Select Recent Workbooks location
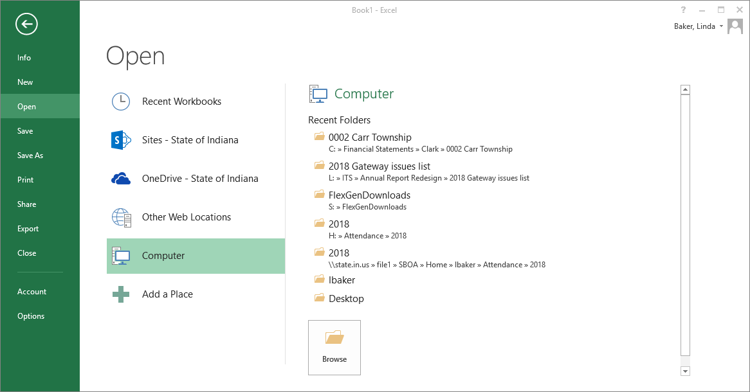 [x=196, y=102]
